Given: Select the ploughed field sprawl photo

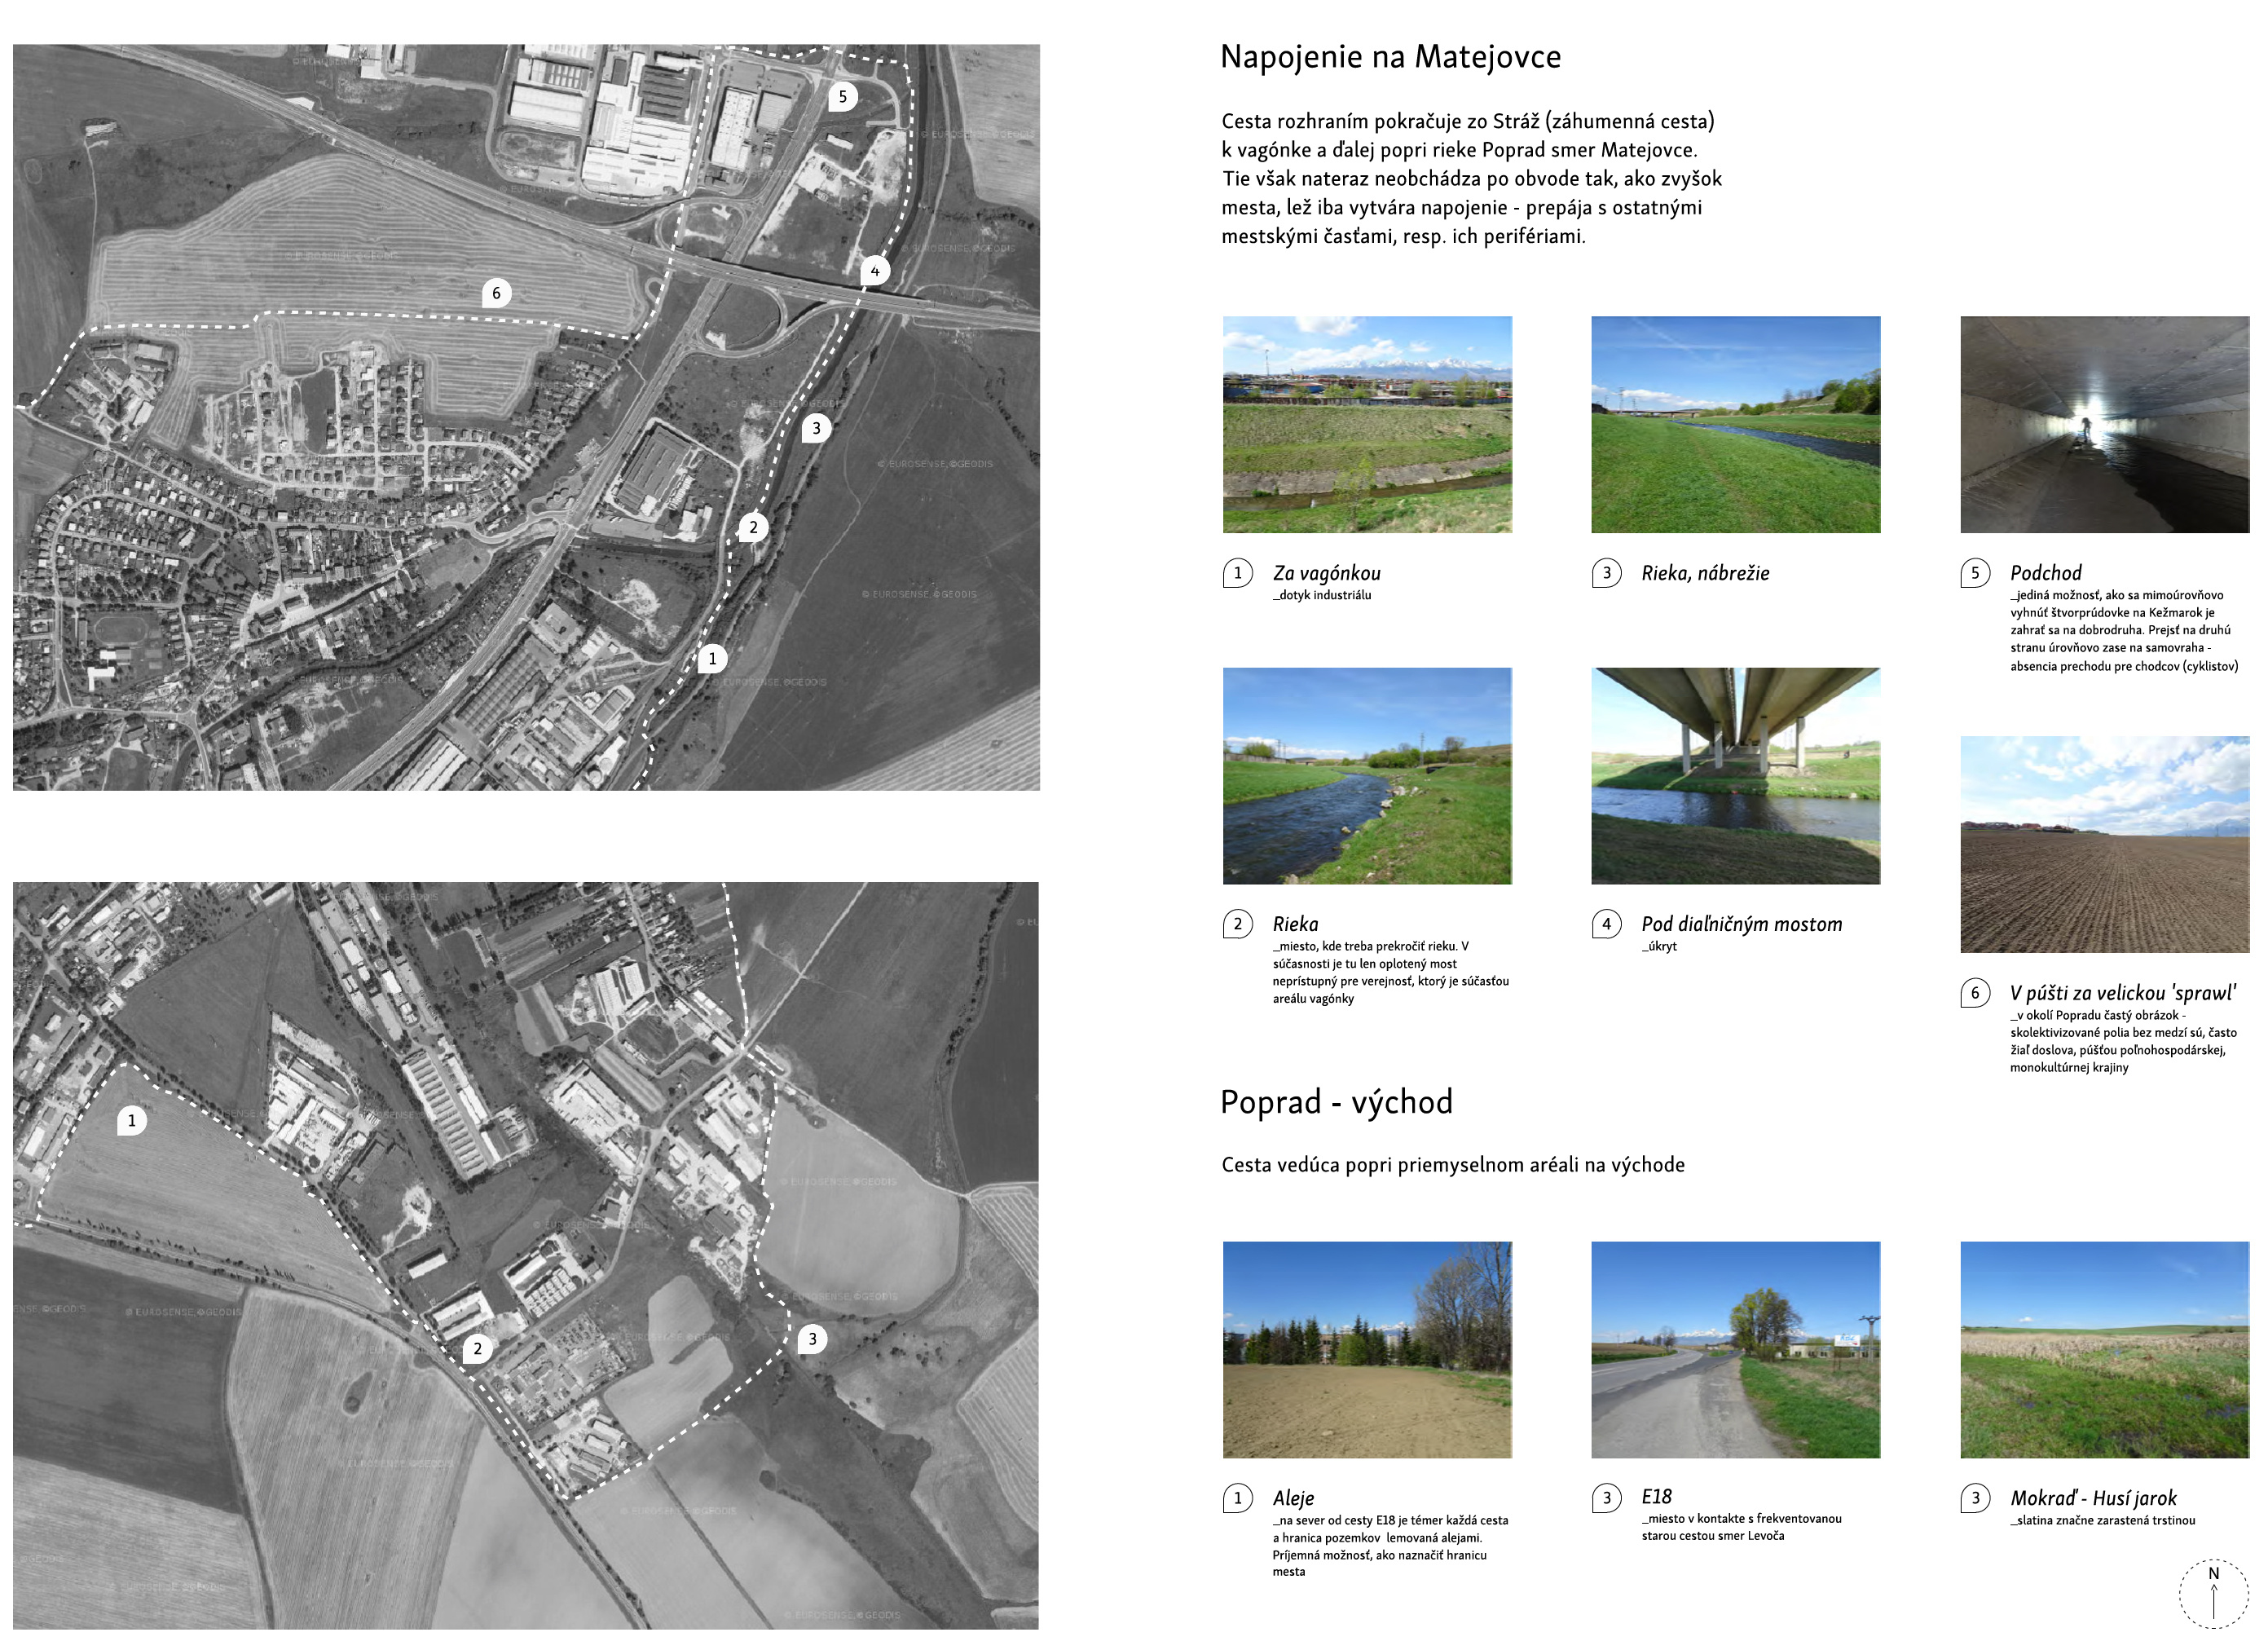Looking at the screenshot, I should (x=2104, y=845).
